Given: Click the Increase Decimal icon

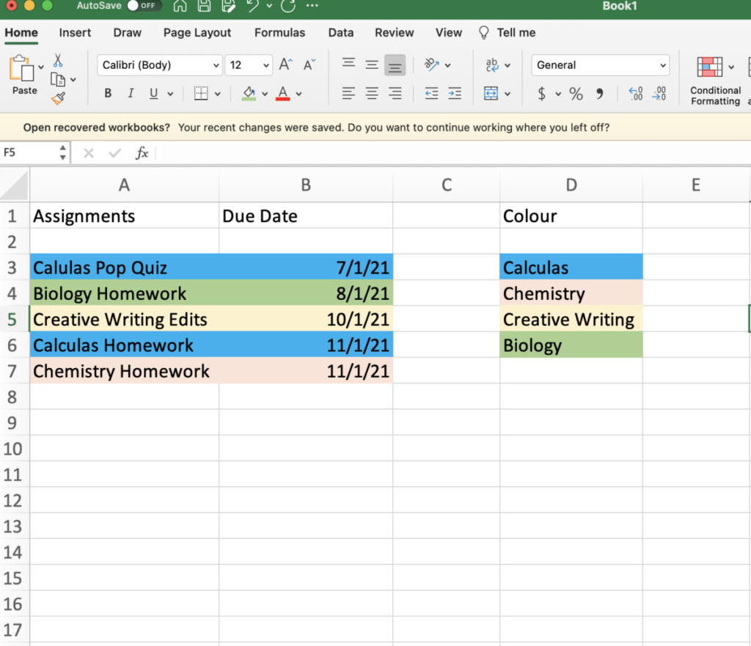Looking at the screenshot, I should coord(635,94).
